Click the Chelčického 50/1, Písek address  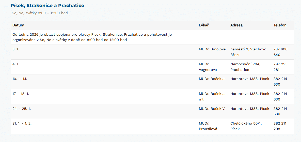(x=246, y=126)
